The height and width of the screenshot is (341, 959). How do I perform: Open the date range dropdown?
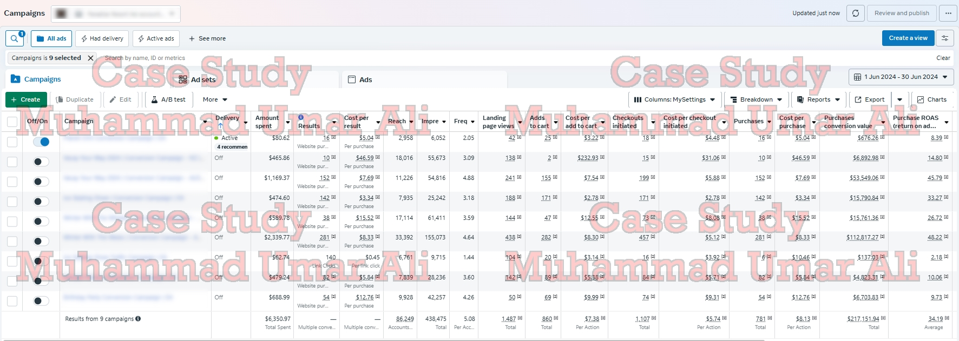pos(901,77)
